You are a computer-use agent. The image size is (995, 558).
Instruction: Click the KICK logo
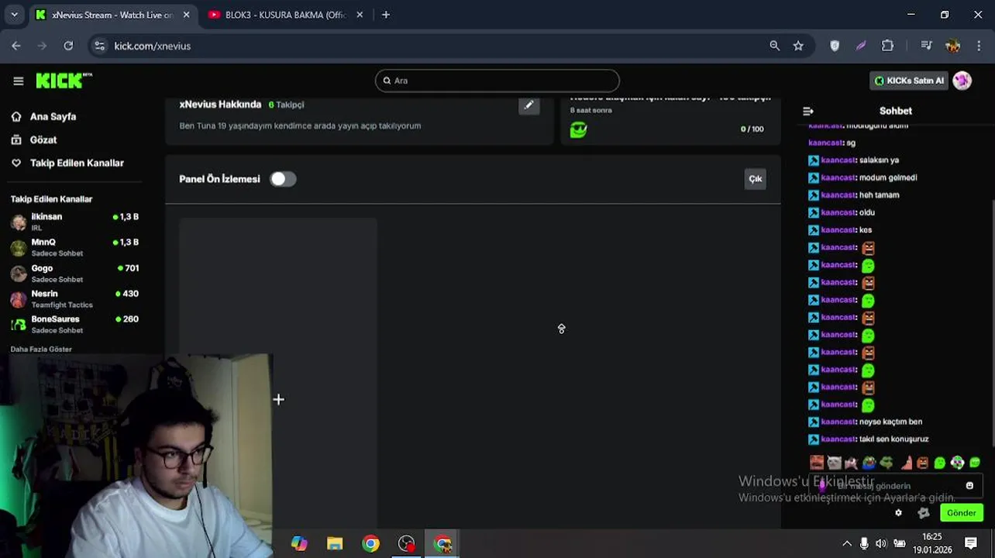click(x=64, y=81)
